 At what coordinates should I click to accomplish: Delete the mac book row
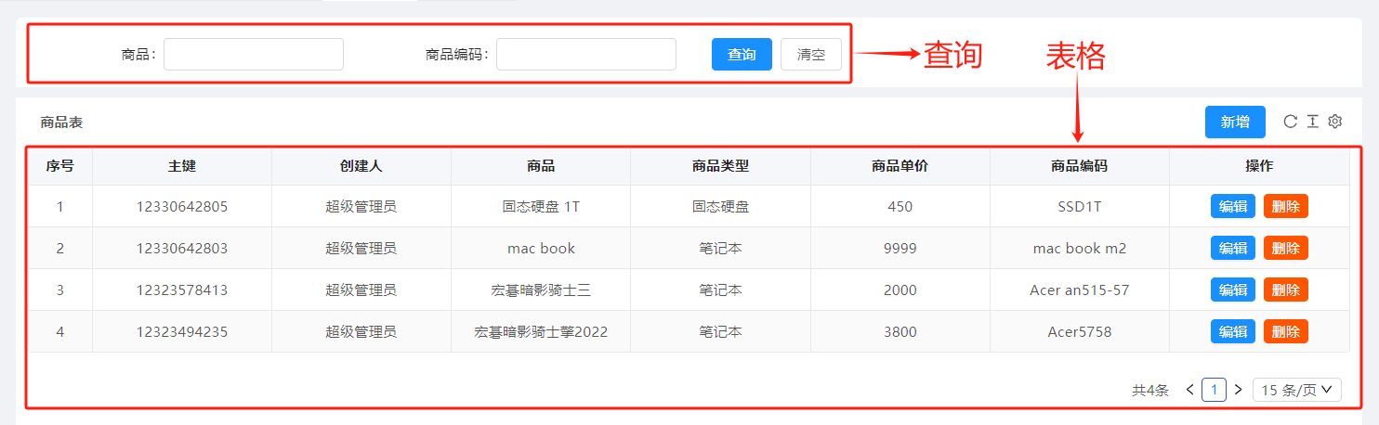(1285, 248)
